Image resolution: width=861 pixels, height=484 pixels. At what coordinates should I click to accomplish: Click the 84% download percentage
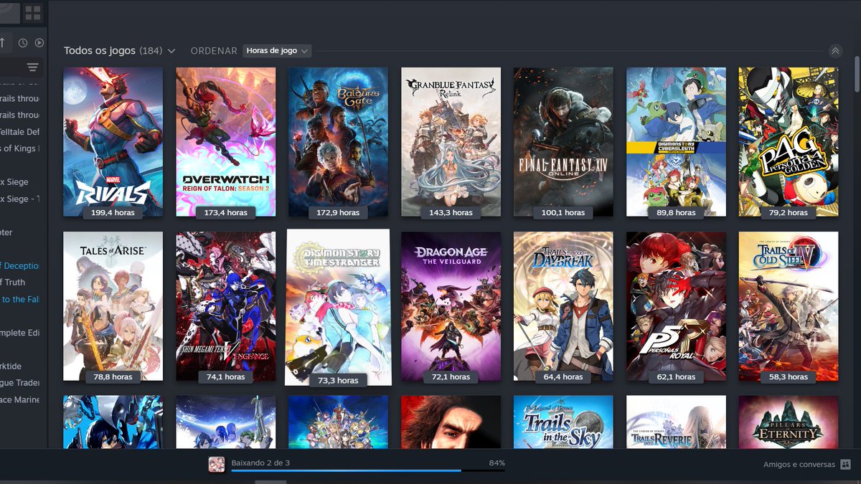[x=497, y=463]
